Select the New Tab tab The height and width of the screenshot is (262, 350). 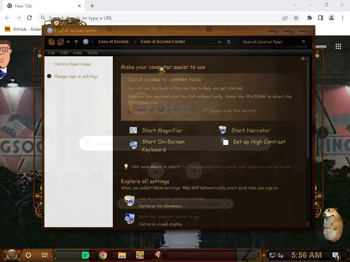(43, 6)
